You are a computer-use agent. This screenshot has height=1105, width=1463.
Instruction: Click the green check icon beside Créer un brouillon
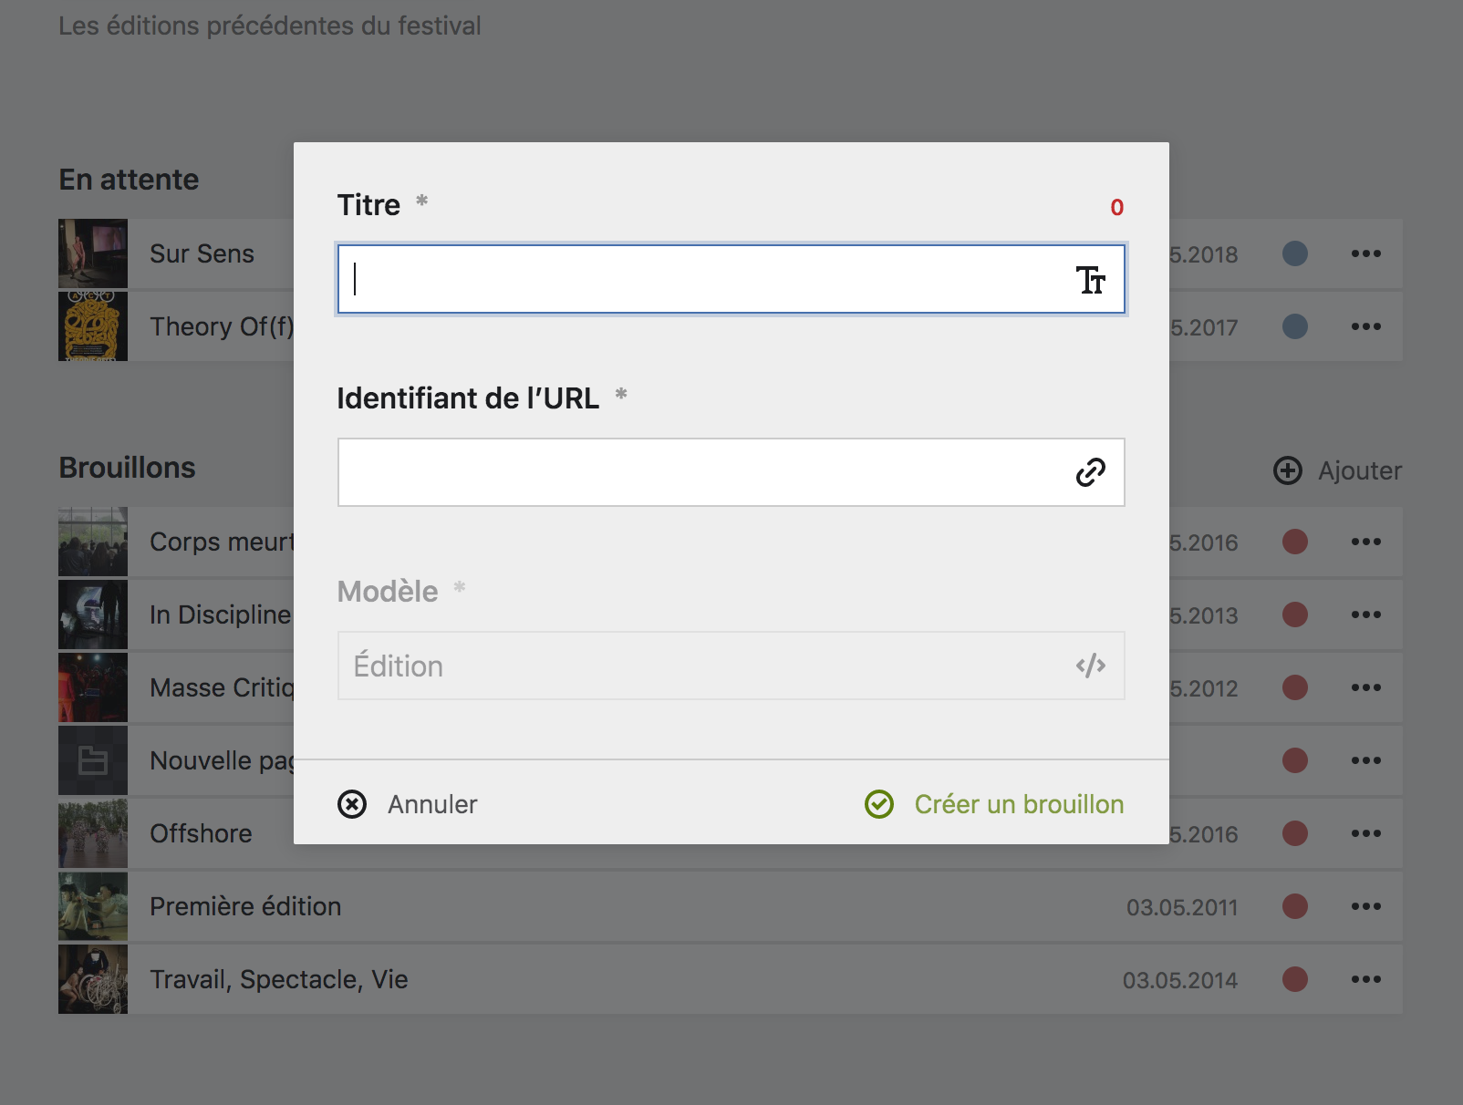tap(878, 804)
